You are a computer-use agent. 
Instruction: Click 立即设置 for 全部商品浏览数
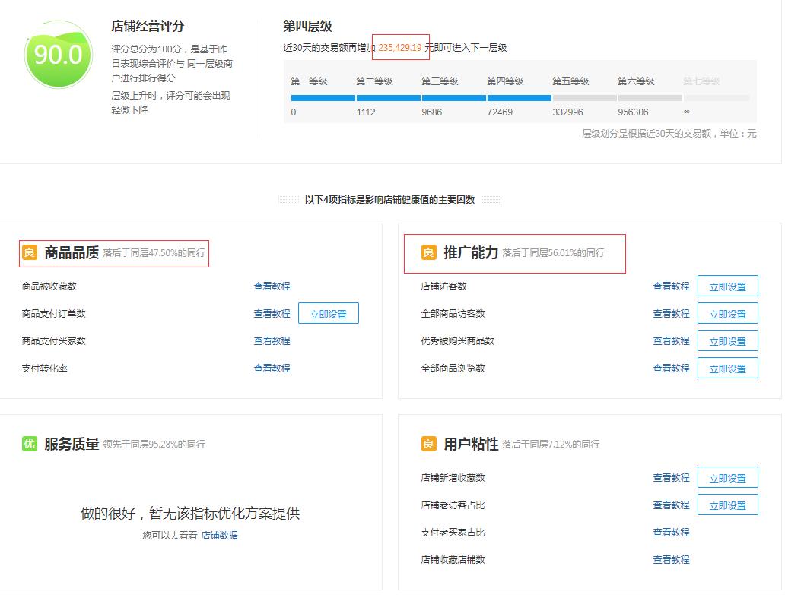point(727,368)
